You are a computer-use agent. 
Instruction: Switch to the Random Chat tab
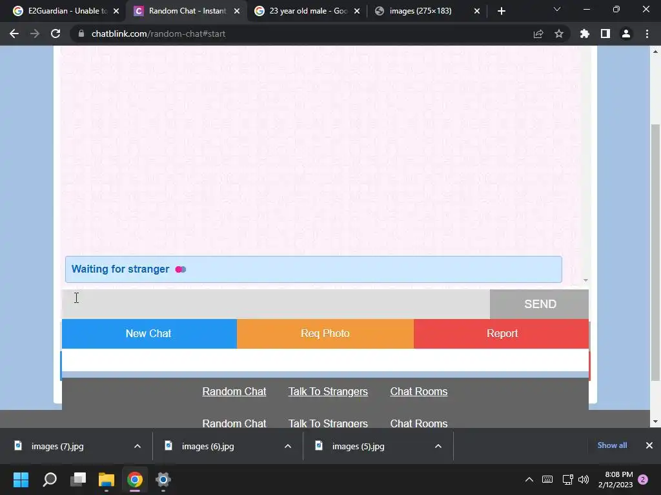(x=185, y=11)
